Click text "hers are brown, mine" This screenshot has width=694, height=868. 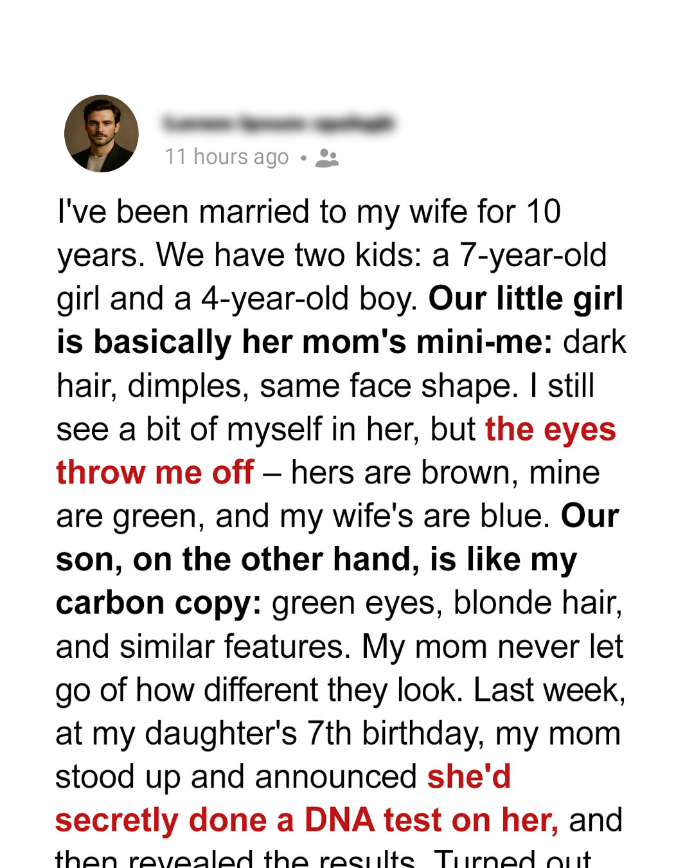coord(445,473)
